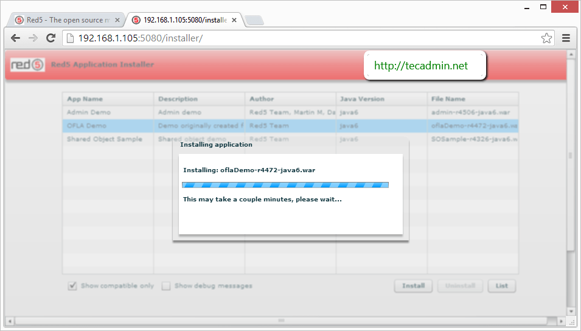
Task: Close the Red5 open source tab
Action: [x=117, y=20]
